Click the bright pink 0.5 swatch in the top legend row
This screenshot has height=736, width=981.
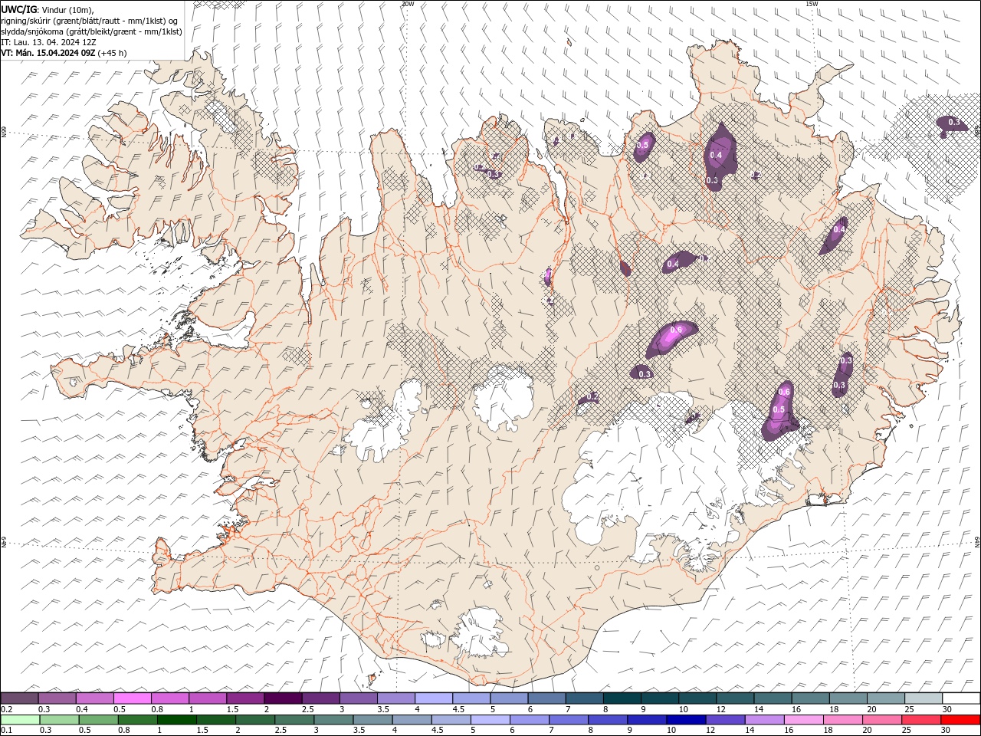132,698
